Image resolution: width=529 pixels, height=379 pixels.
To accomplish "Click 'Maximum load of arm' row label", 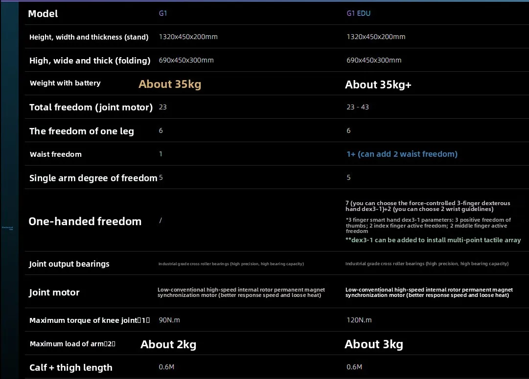I will coord(72,344).
